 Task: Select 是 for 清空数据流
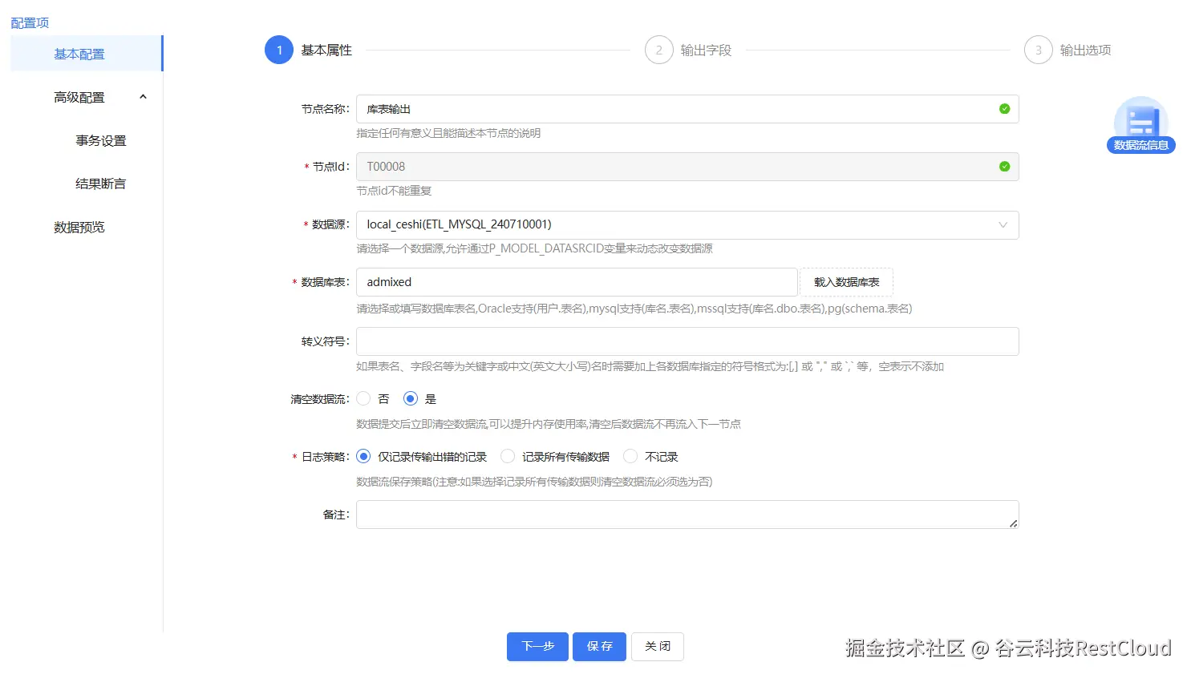click(411, 398)
